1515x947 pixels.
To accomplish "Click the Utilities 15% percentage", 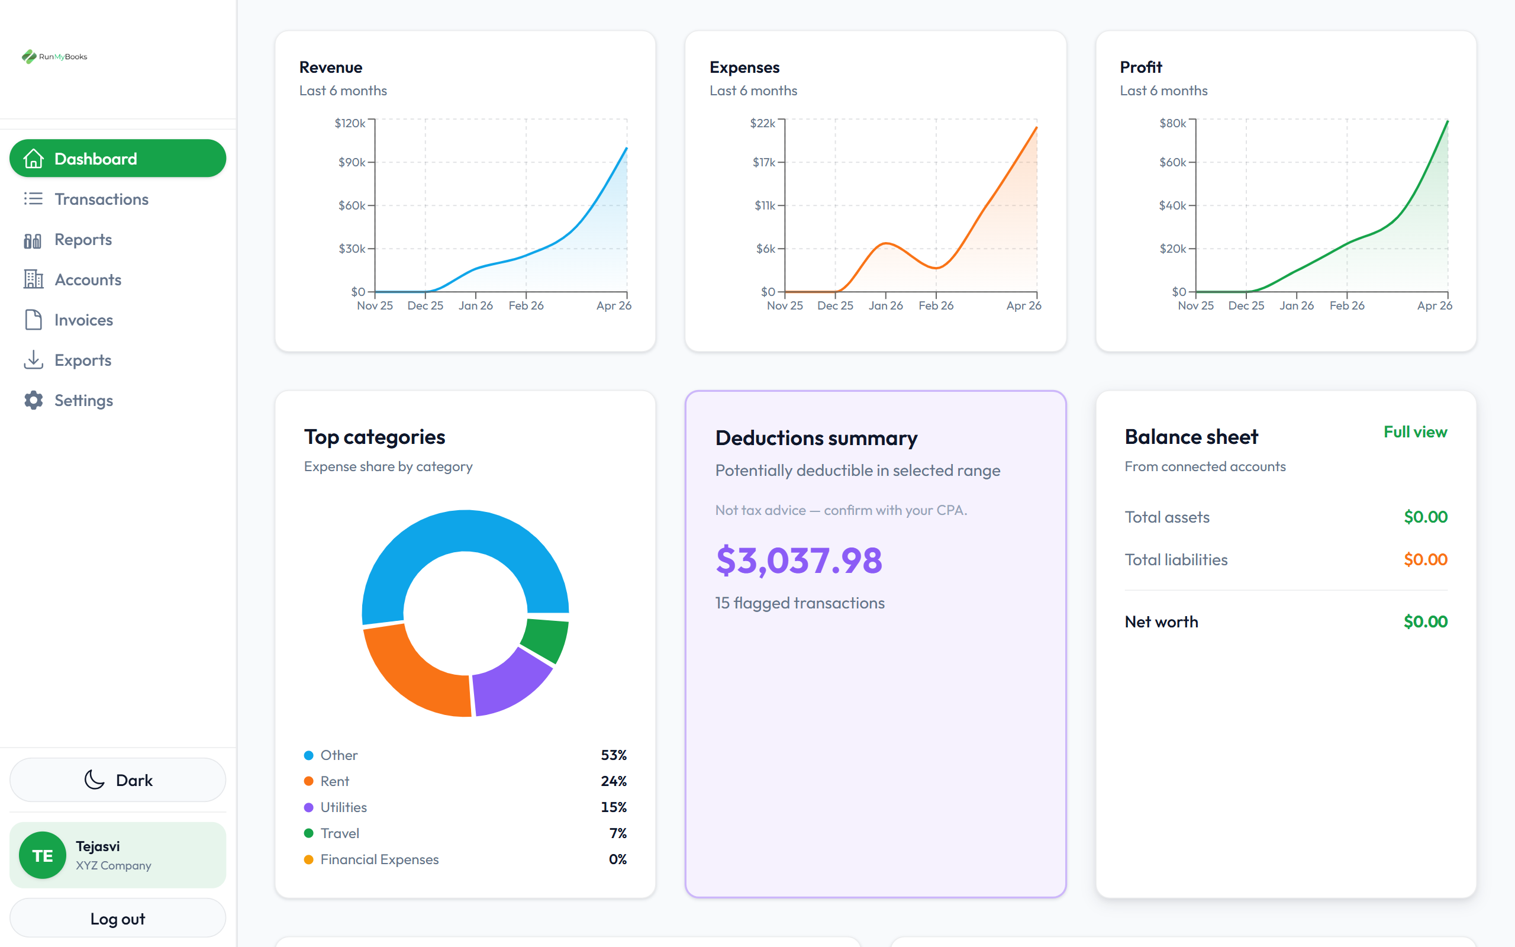I will [614, 807].
